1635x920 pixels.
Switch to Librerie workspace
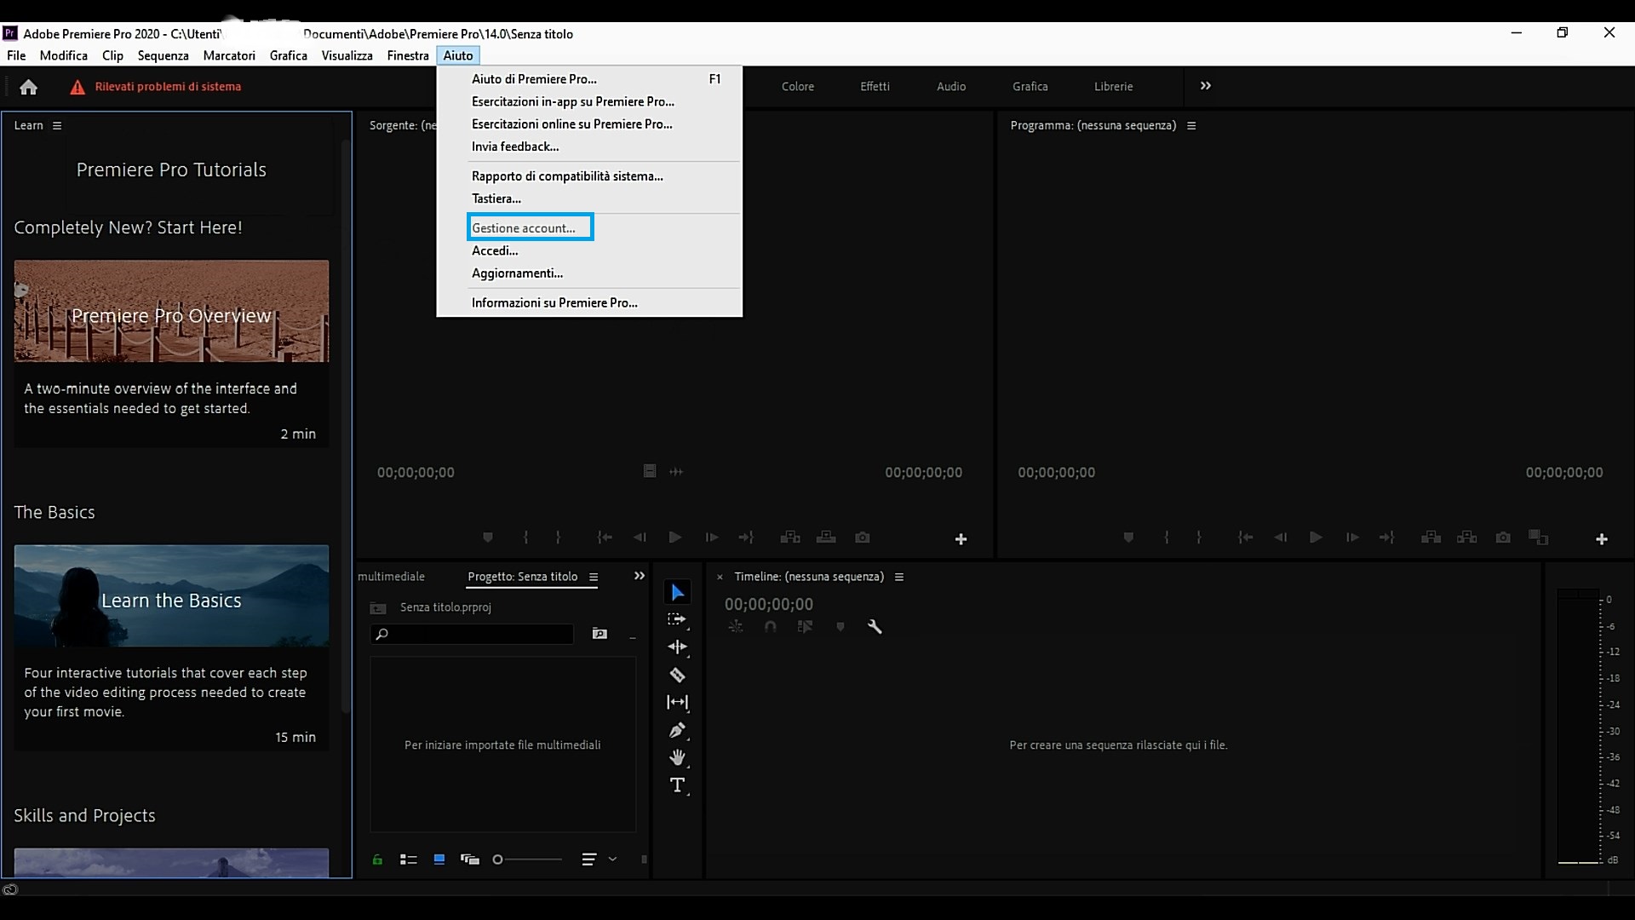click(1113, 86)
